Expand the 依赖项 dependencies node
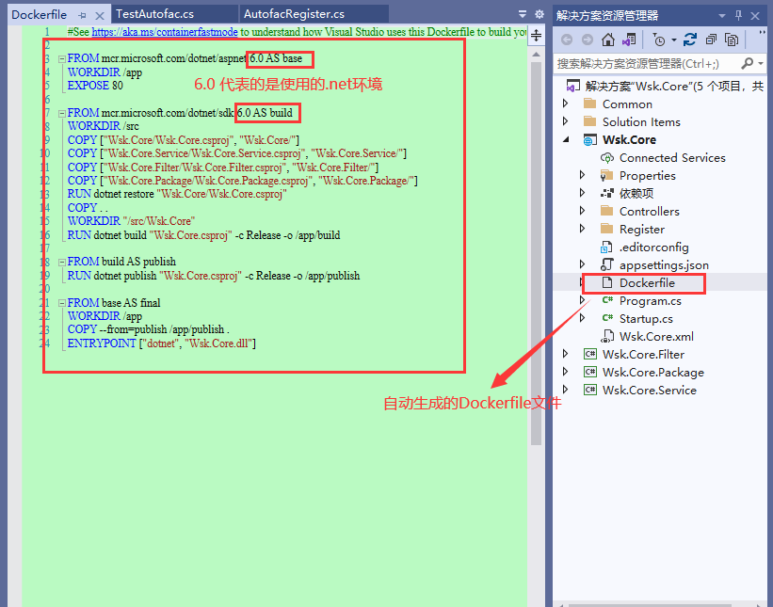This screenshot has height=607, width=773. coord(582,193)
